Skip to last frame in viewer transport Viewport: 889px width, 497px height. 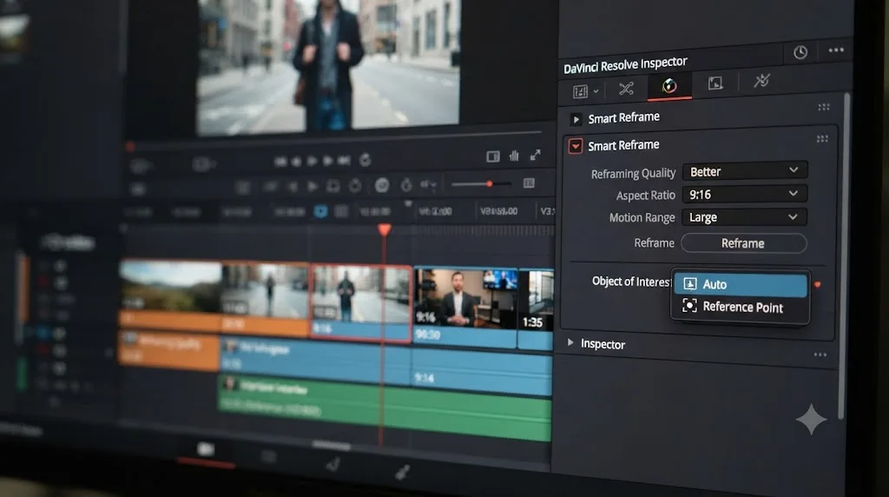[x=344, y=161]
